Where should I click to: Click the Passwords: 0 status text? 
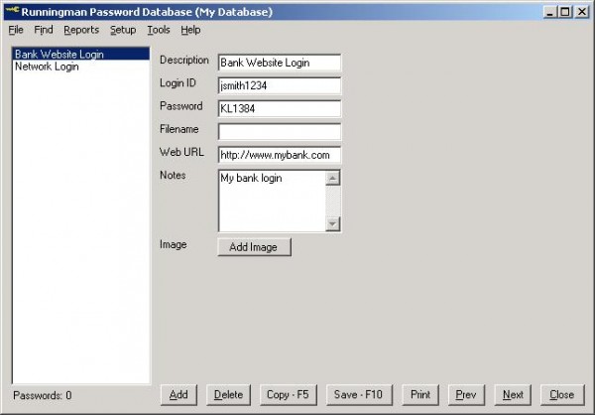click(43, 395)
